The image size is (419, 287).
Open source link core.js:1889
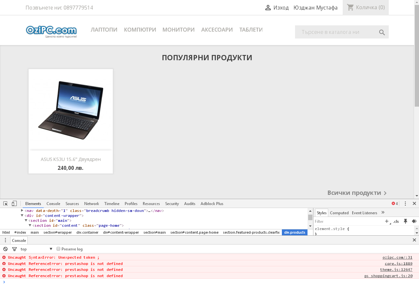pos(399,263)
